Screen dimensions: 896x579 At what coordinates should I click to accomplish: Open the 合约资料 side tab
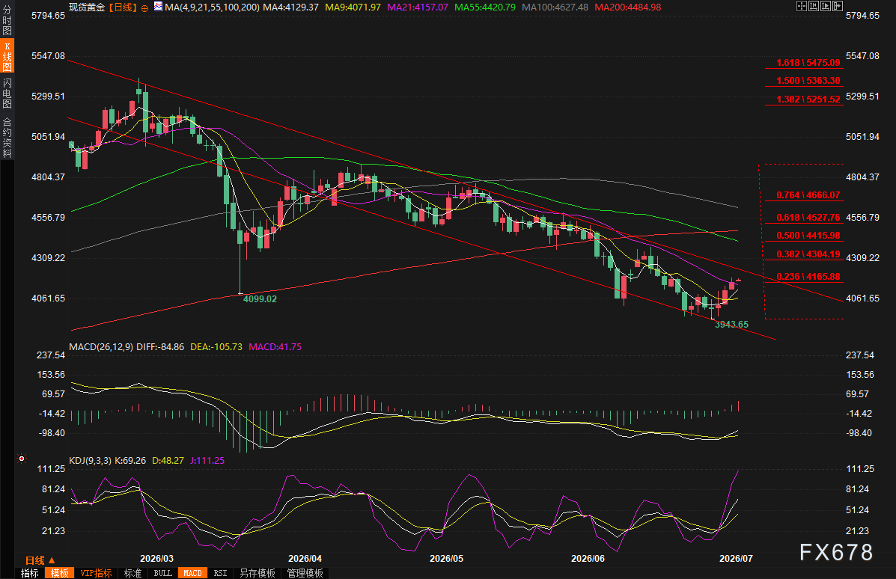click(x=7, y=138)
